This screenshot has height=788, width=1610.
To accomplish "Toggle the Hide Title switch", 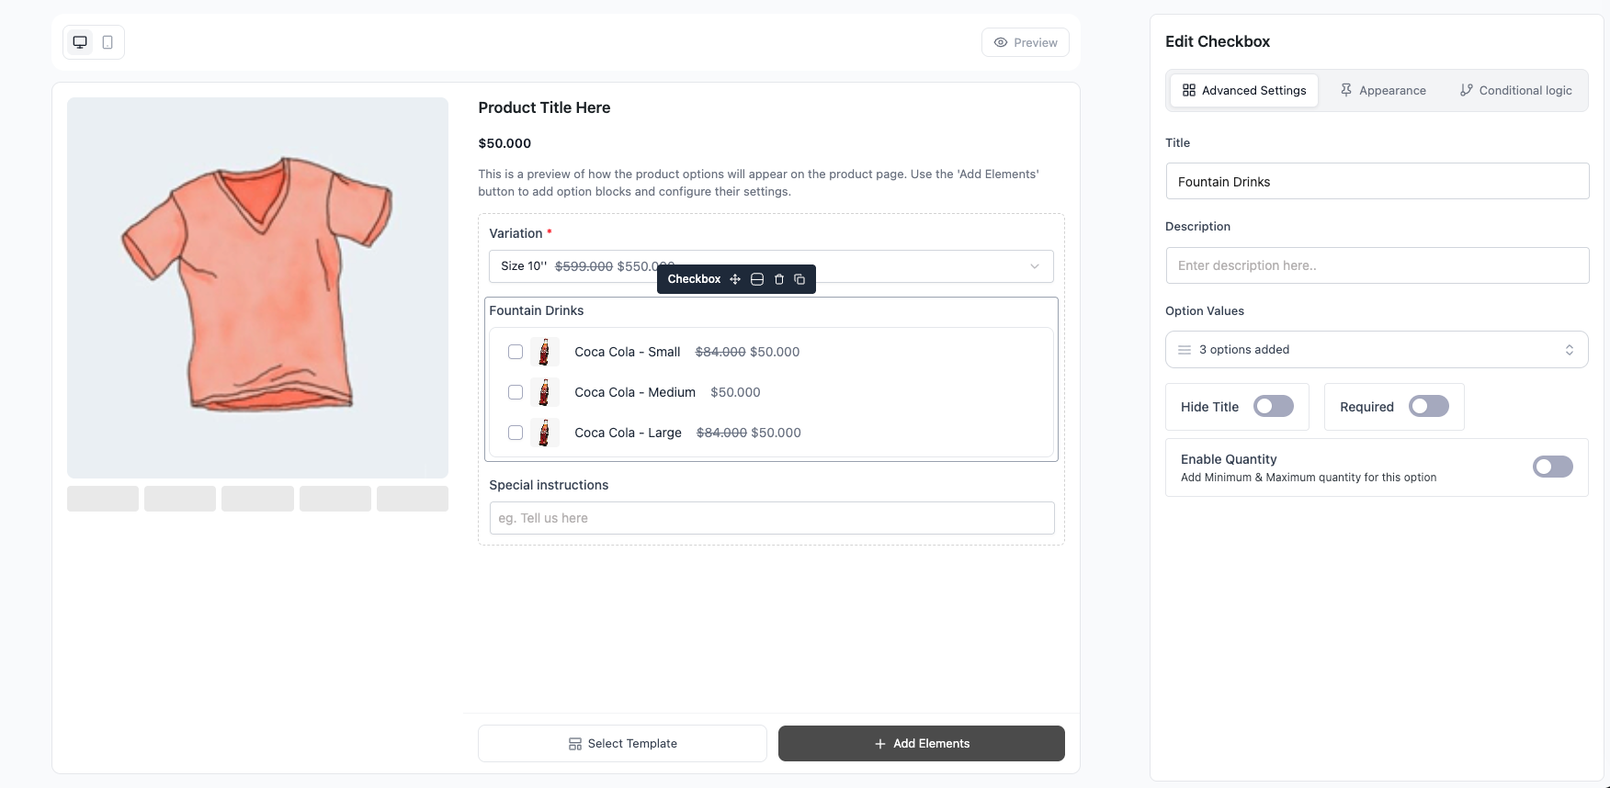I will coord(1274,406).
